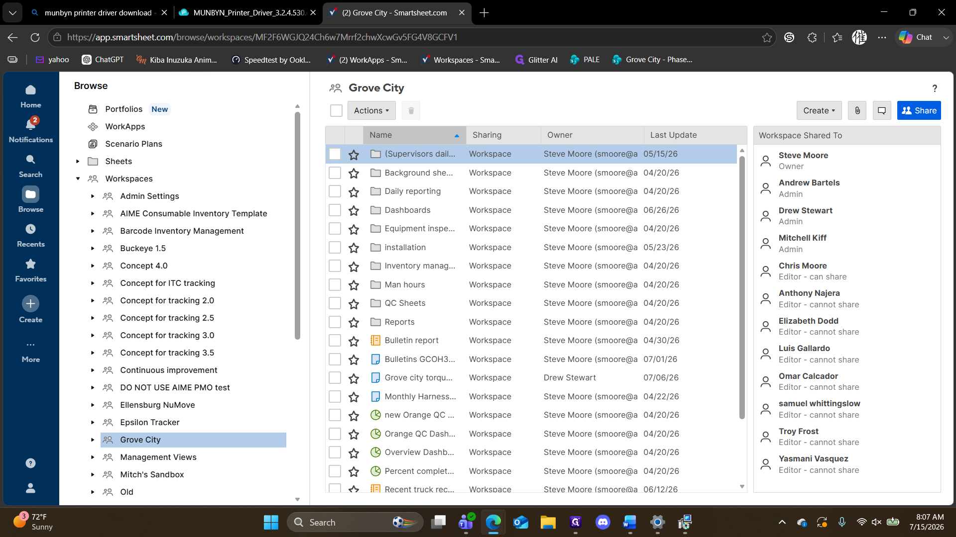Check the Background sheets row checkbox

335,173
